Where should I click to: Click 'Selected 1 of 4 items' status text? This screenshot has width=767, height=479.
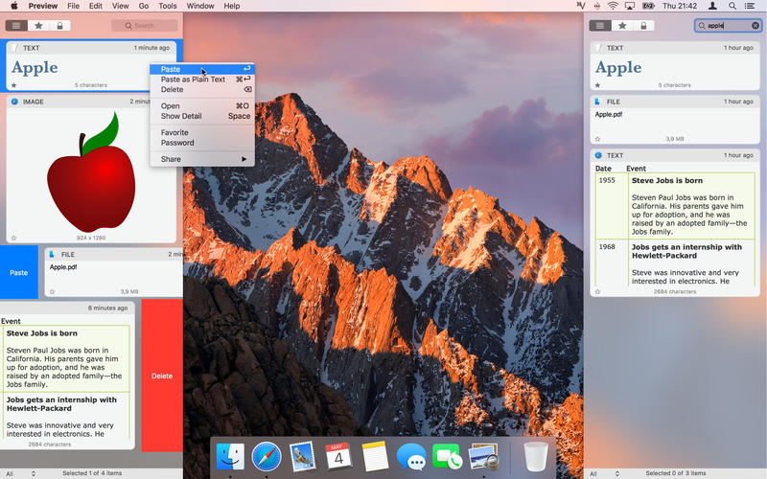(x=92, y=473)
